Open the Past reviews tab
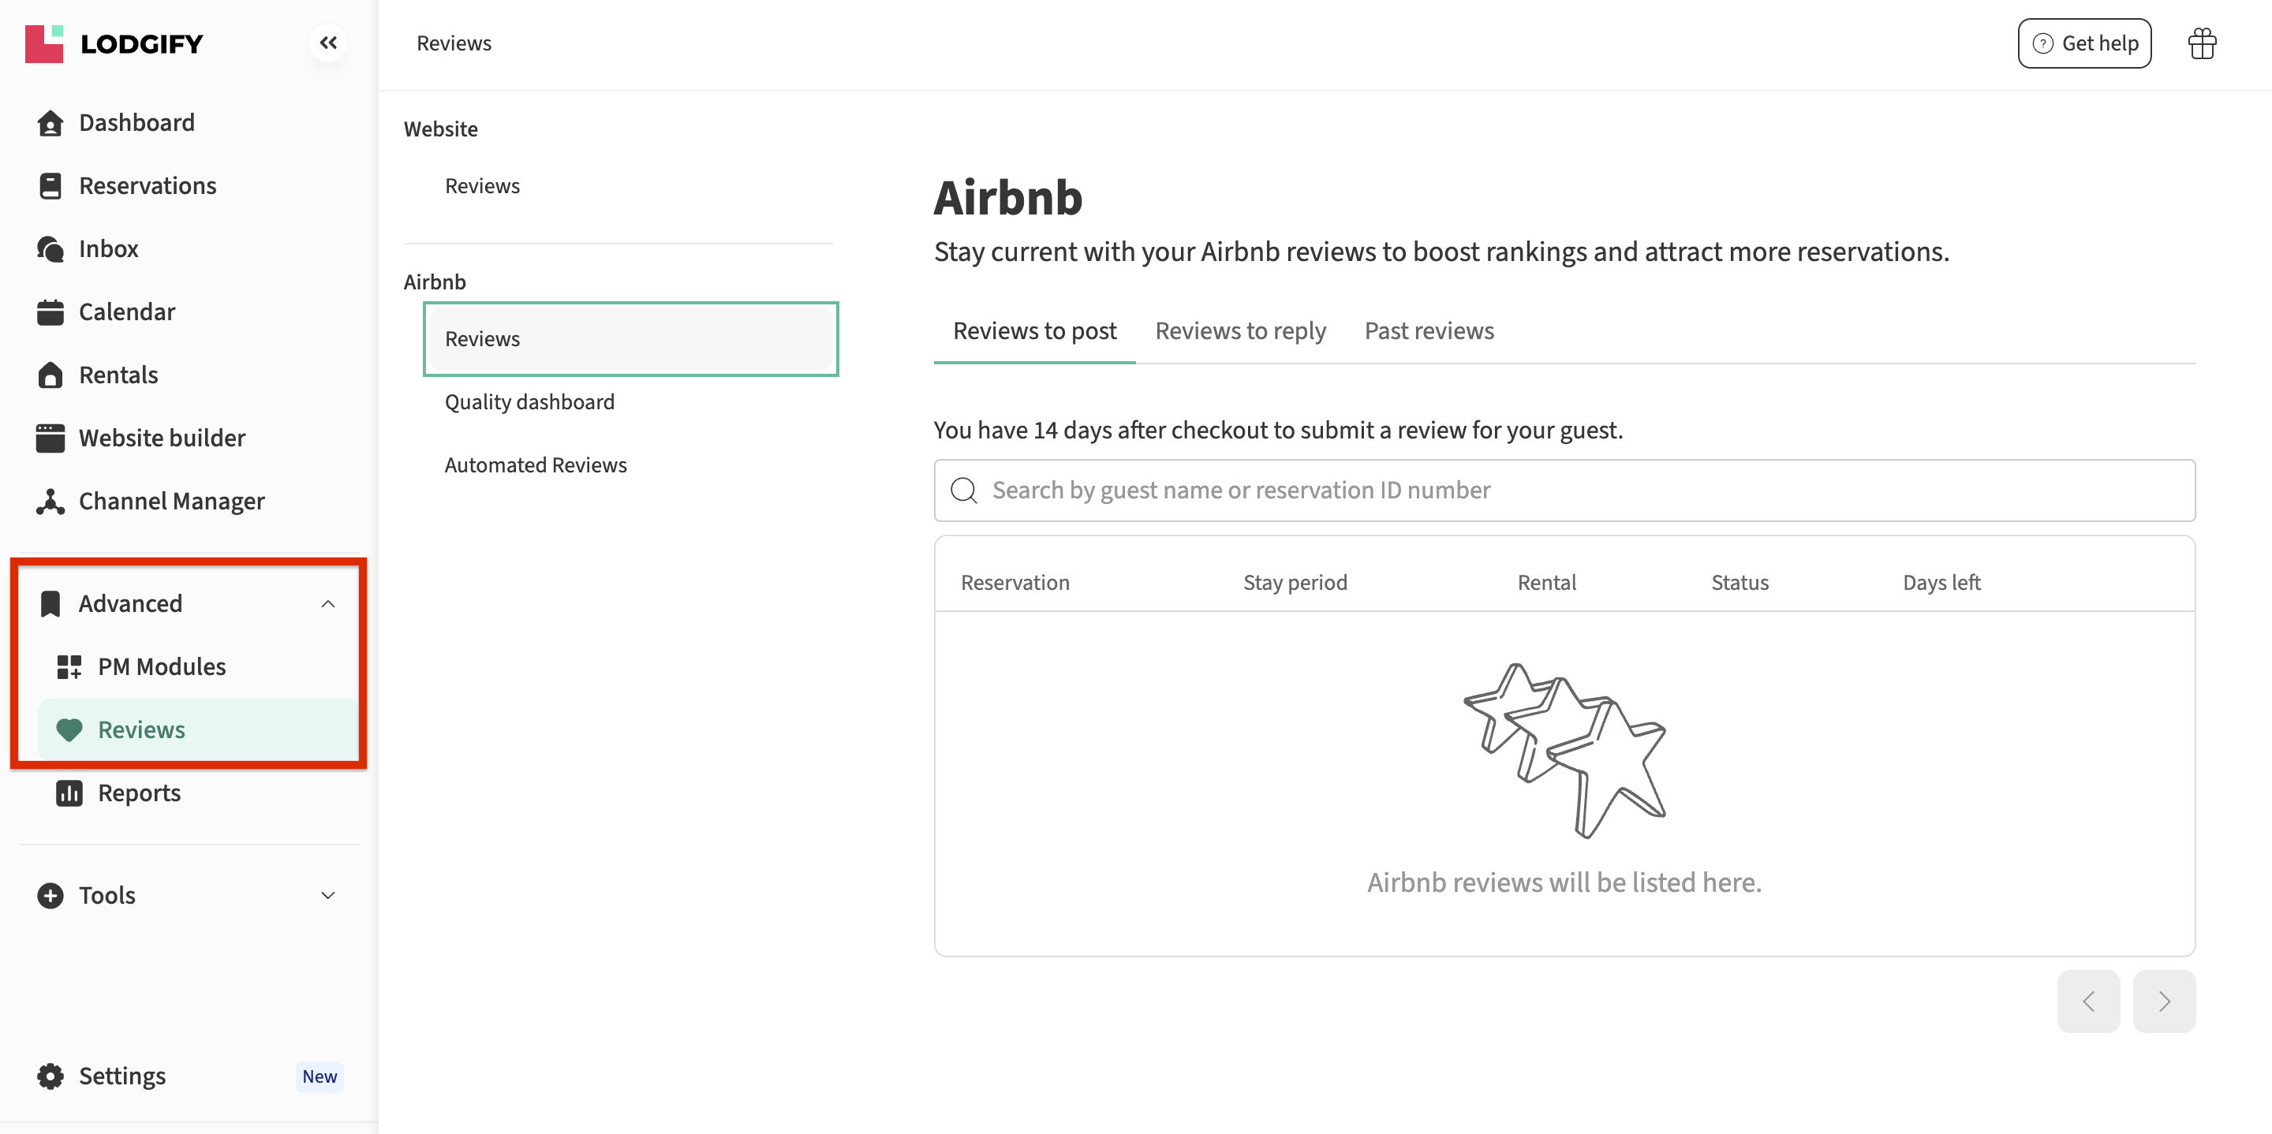 [x=1429, y=330]
